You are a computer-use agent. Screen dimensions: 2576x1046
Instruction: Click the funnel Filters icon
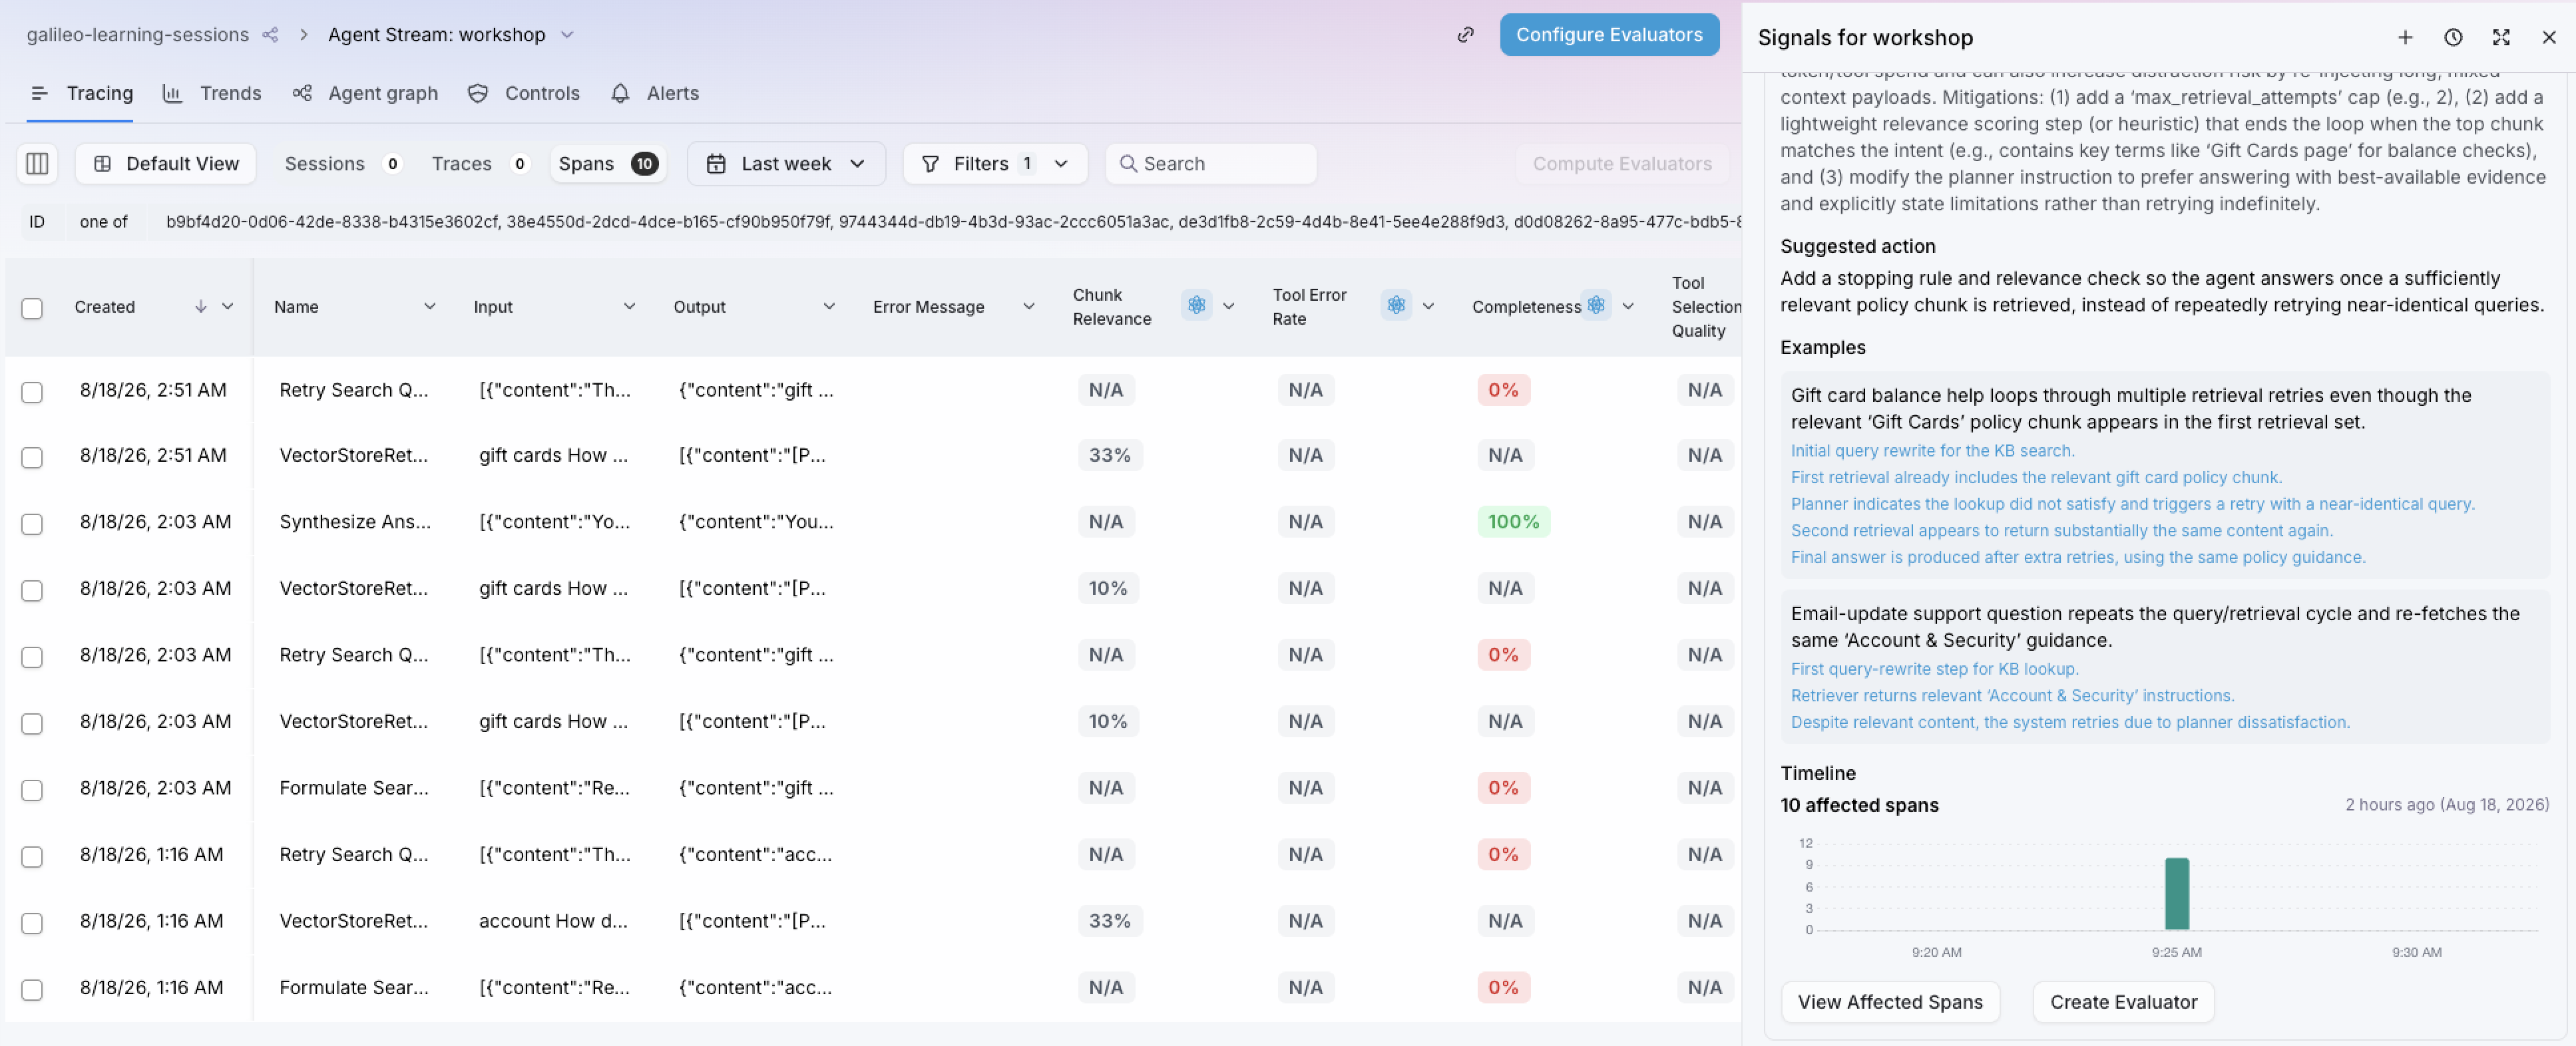930,163
